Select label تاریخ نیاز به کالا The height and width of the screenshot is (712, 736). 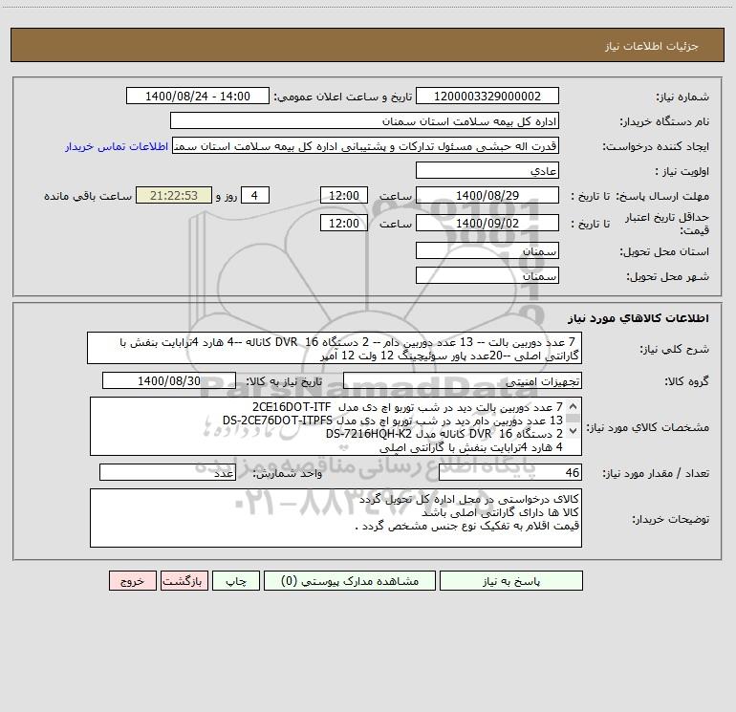pyautogui.click(x=284, y=381)
